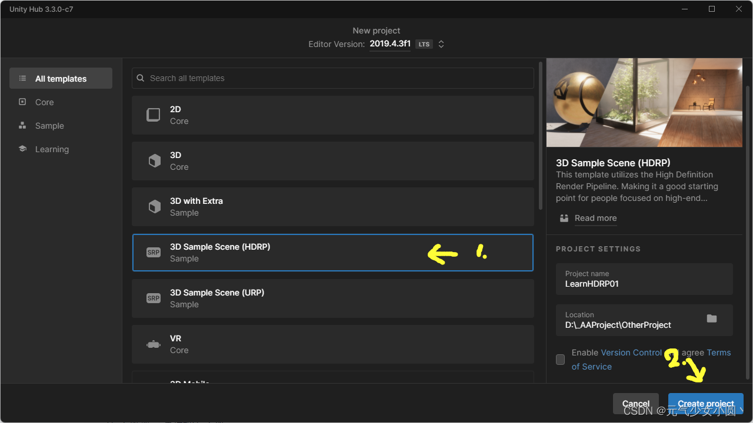
Task: Click the search magnifier icon
Action: (x=141, y=78)
